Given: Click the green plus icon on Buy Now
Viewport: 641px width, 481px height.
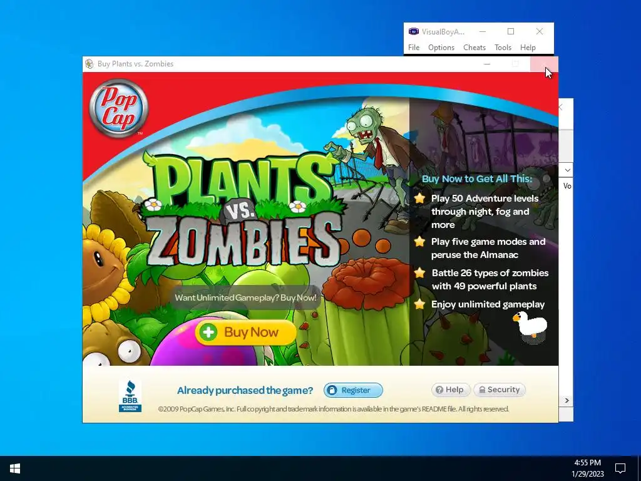Looking at the screenshot, I should tap(208, 332).
